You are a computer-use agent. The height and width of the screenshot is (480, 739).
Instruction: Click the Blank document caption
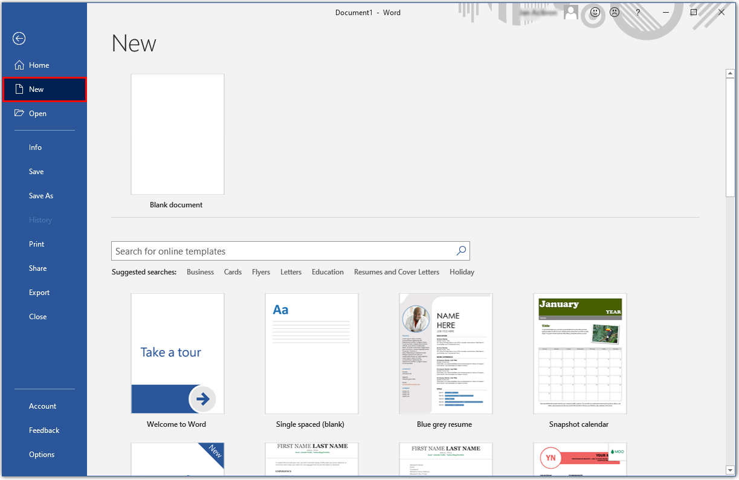pyautogui.click(x=176, y=205)
